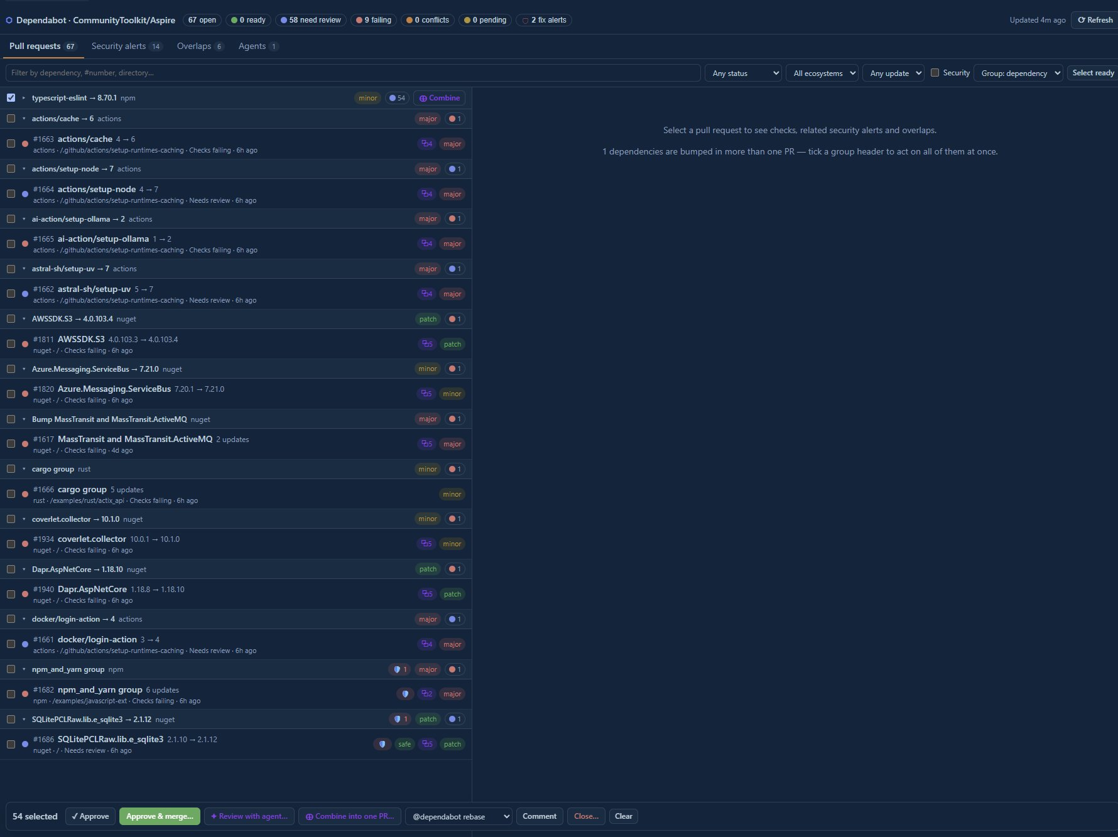
Task: Select the PR #1666 cargo group checkbox
Action: pos(11,494)
